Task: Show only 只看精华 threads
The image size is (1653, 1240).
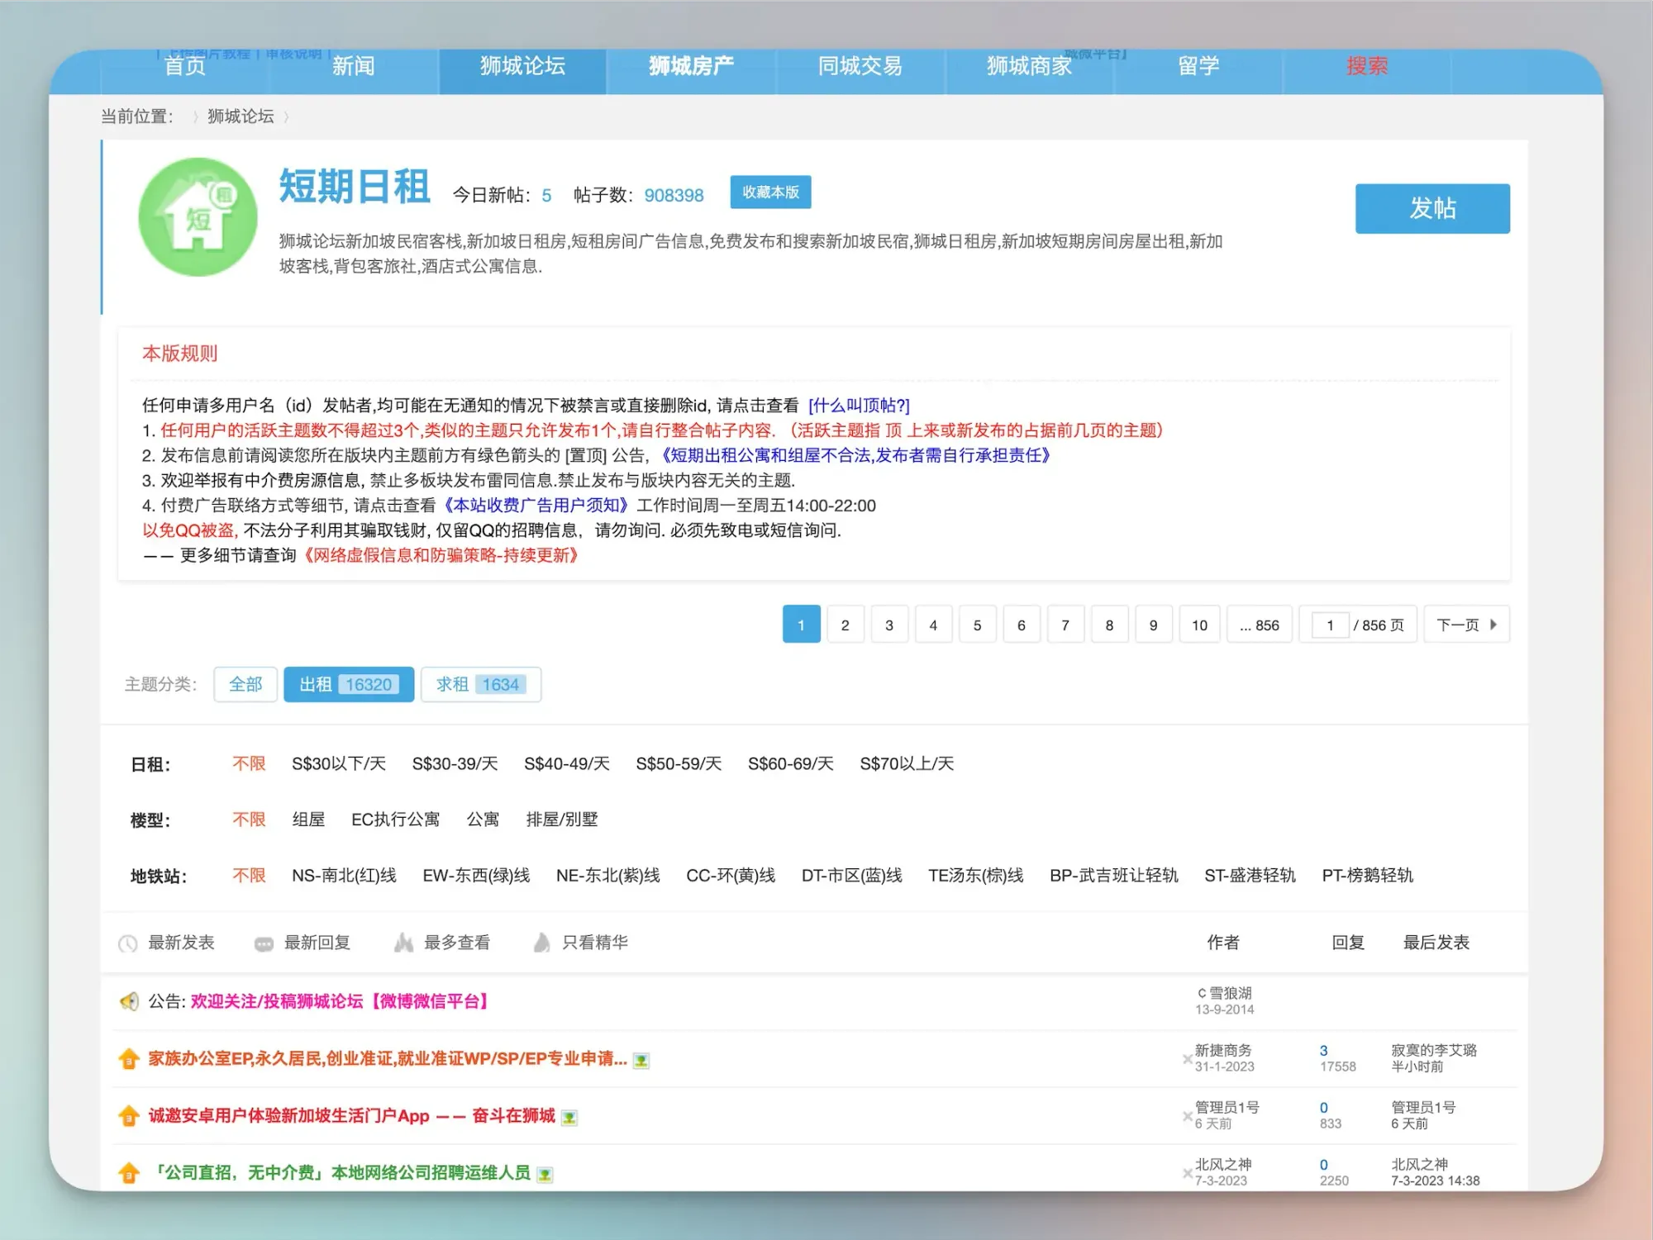Action: point(595,943)
